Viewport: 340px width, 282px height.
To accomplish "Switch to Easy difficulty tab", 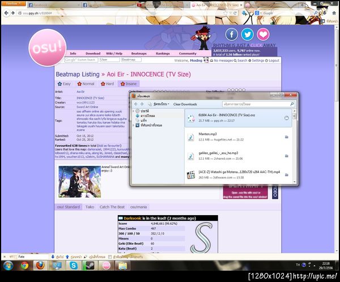I will (x=64, y=84).
